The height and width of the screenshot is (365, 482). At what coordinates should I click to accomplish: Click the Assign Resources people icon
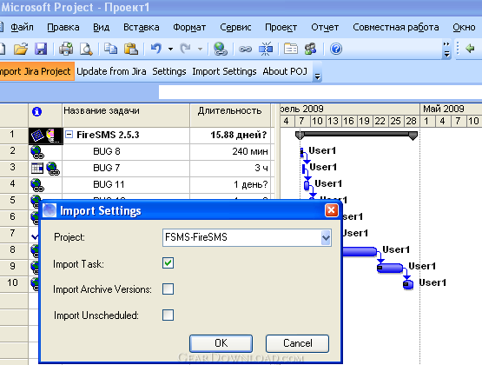coord(310,49)
